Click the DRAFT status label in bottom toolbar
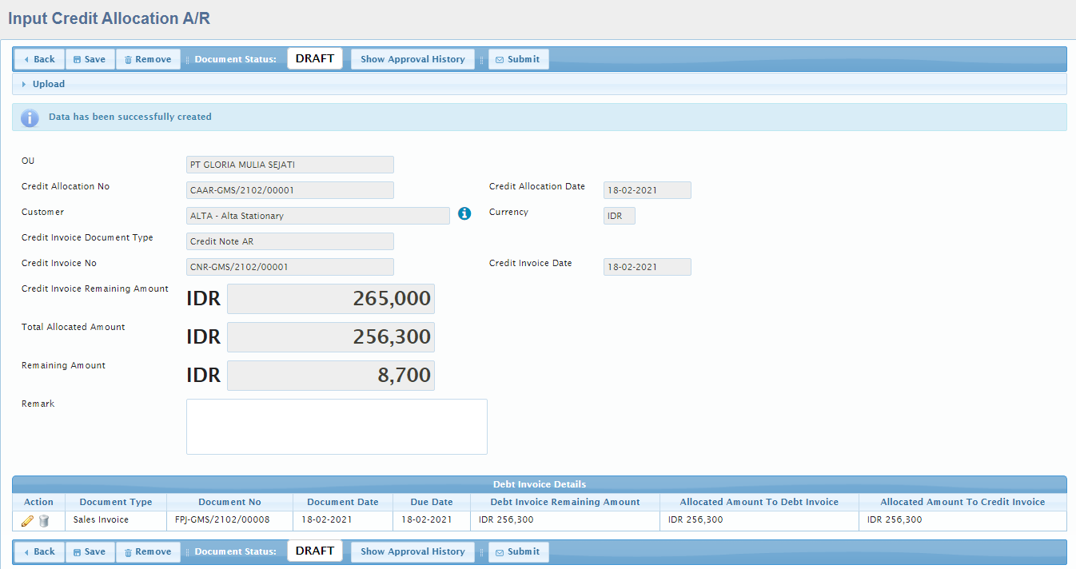This screenshot has height=569, width=1076. coord(315,551)
